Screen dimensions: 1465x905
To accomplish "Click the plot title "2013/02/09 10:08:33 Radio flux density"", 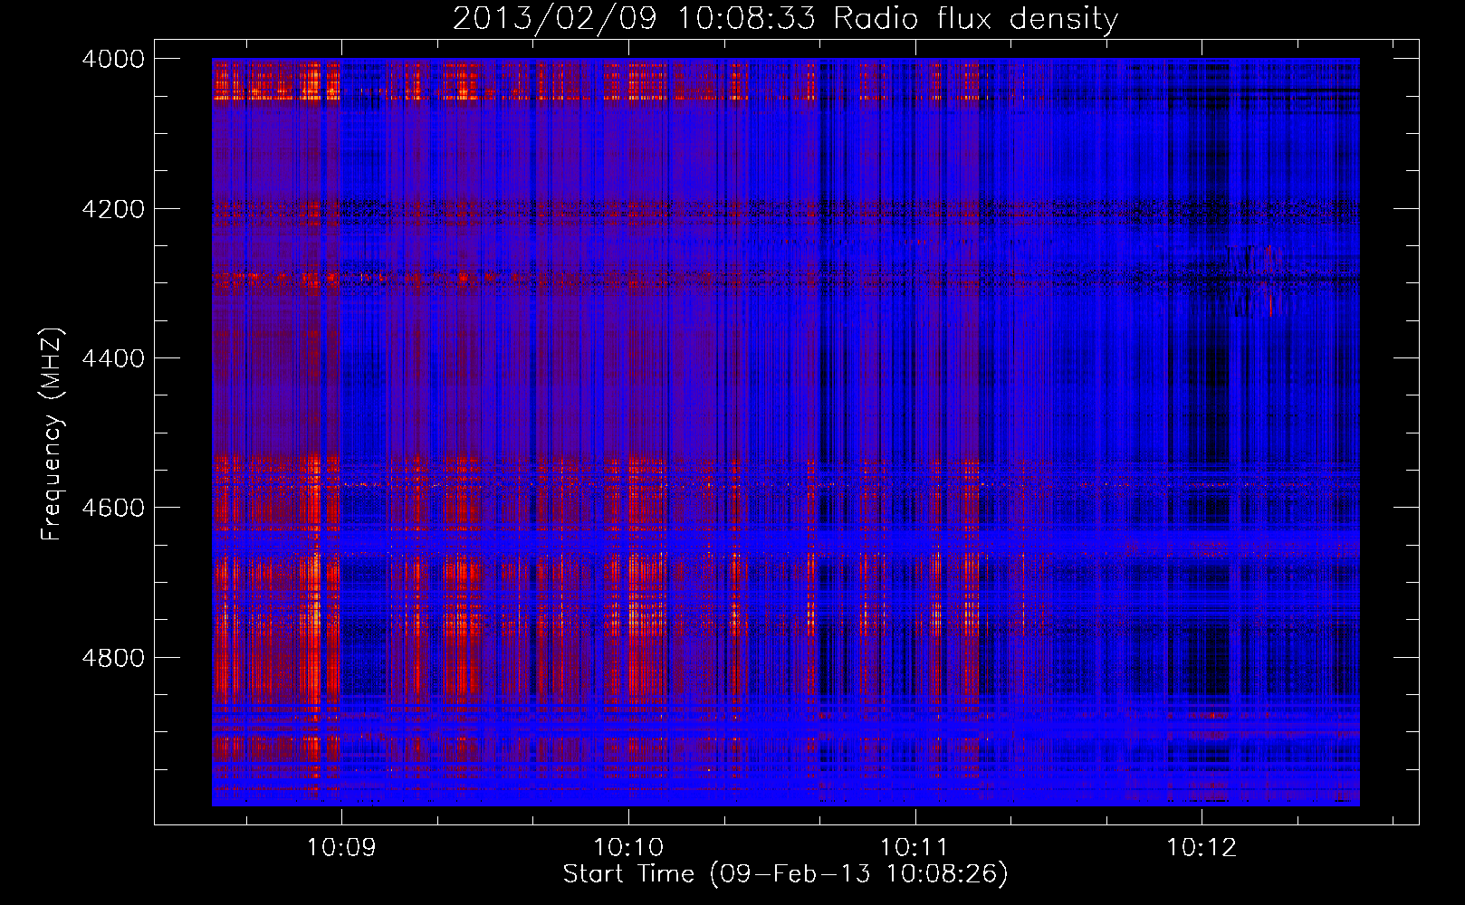I will coord(786,18).
